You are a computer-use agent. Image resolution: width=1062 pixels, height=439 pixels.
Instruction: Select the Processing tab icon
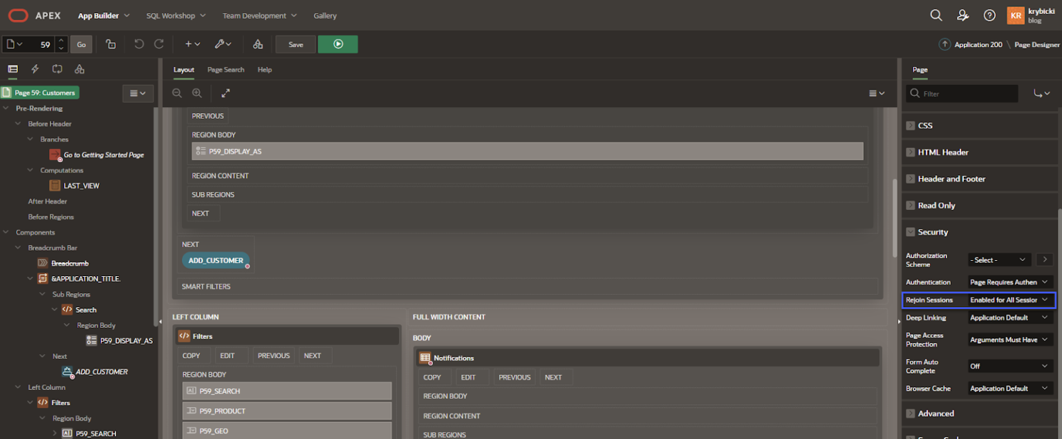click(57, 69)
